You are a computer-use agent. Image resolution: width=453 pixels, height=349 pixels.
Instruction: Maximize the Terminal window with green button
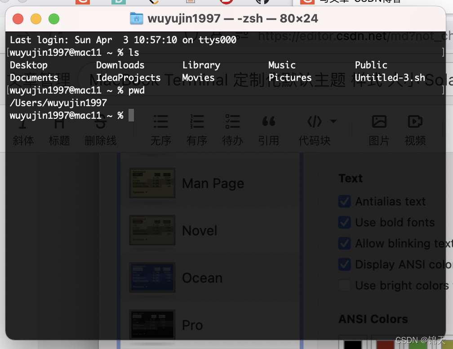coord(54,19)
